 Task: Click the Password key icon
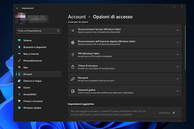[x=73, y=79]
